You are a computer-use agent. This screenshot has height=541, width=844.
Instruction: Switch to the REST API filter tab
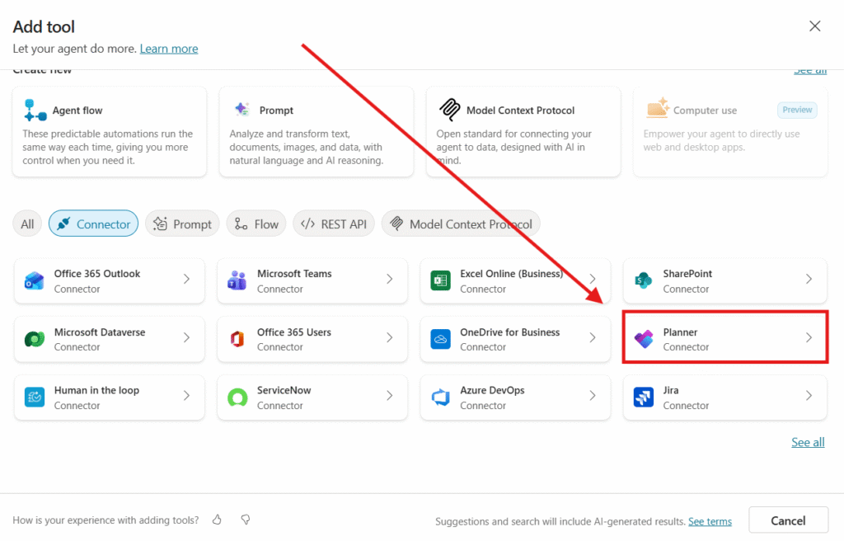pyautogui.click(x=334, y=223)
